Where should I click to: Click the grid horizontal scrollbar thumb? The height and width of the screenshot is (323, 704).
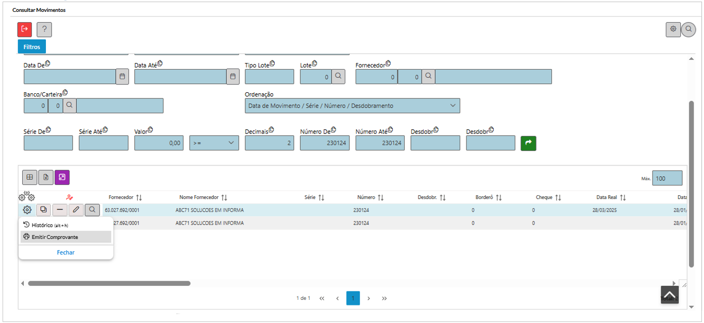click(x=109, y=283)
